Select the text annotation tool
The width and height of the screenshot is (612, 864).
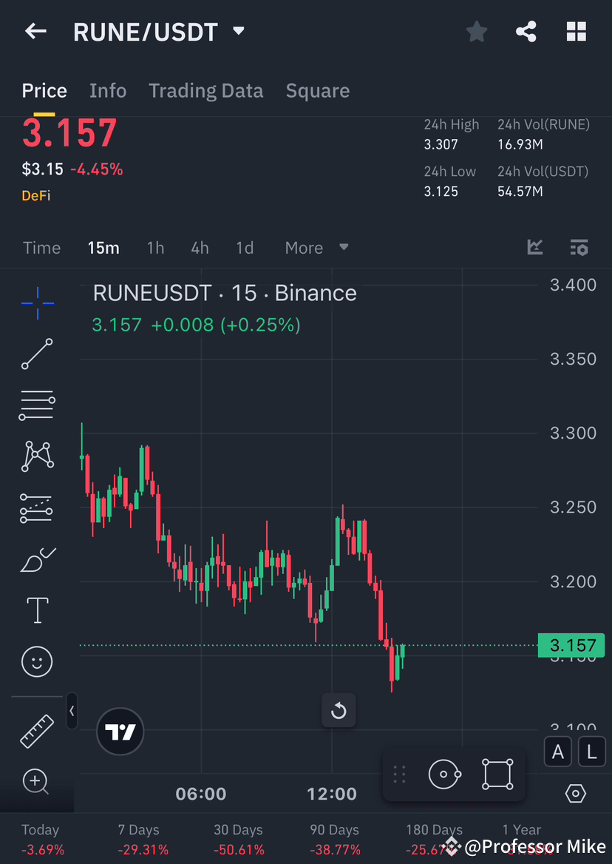pos(37,610)
